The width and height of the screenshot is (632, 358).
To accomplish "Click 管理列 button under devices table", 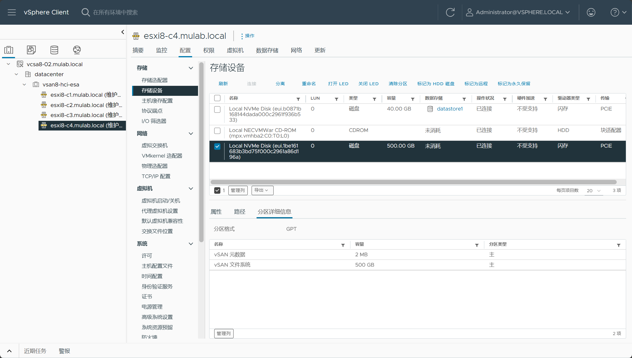I will pos(238,190).
